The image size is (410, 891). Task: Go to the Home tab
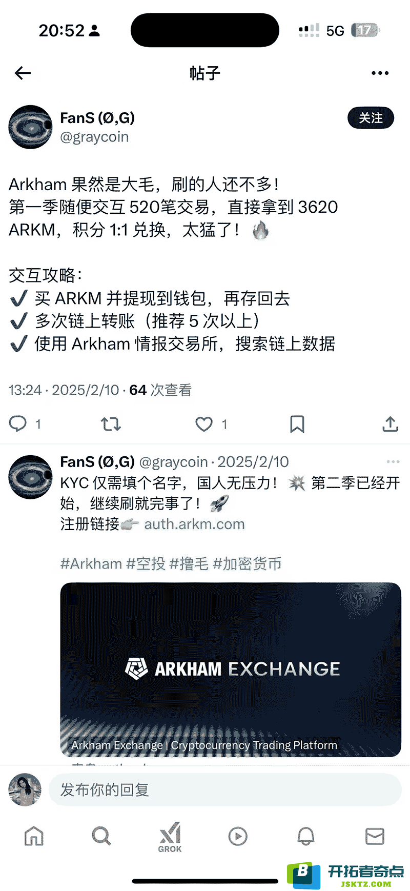[34, 837]
